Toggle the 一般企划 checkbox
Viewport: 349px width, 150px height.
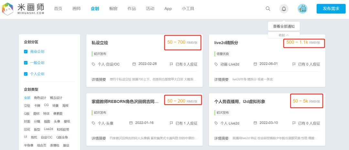pos(26,63)
